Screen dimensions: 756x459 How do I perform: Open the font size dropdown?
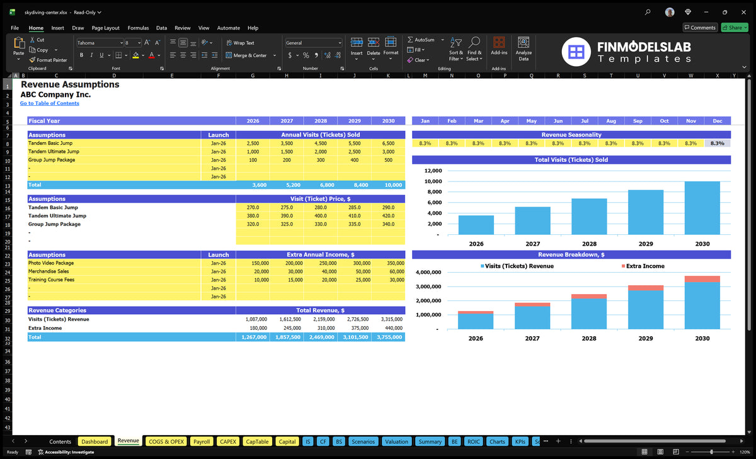click(x=139, y=43)
